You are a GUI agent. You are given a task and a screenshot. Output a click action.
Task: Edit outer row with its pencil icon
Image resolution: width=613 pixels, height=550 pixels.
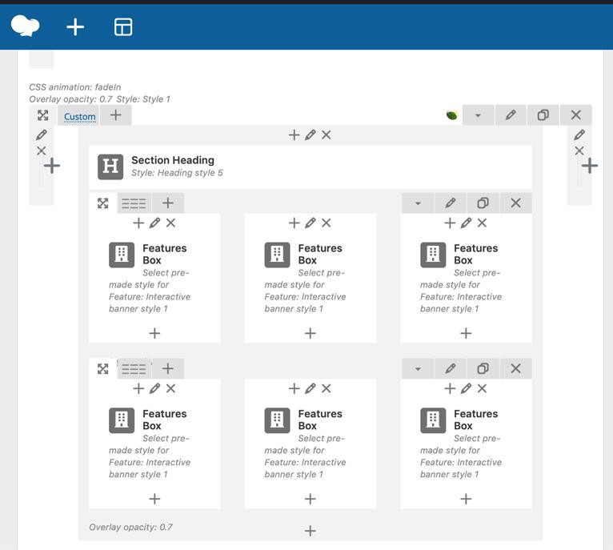511,115
